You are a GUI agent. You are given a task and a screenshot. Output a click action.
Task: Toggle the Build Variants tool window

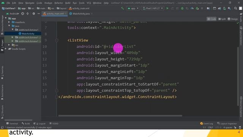[x=2, y=92]
